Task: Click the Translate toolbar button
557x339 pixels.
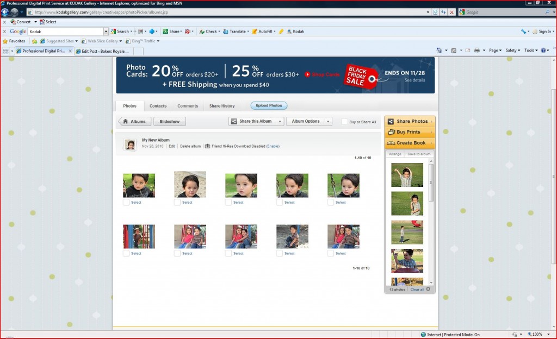Action: (x=235, y=31)
